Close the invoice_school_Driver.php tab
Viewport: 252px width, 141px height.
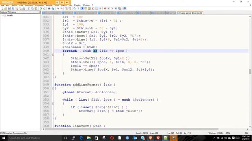click(201, 13)
